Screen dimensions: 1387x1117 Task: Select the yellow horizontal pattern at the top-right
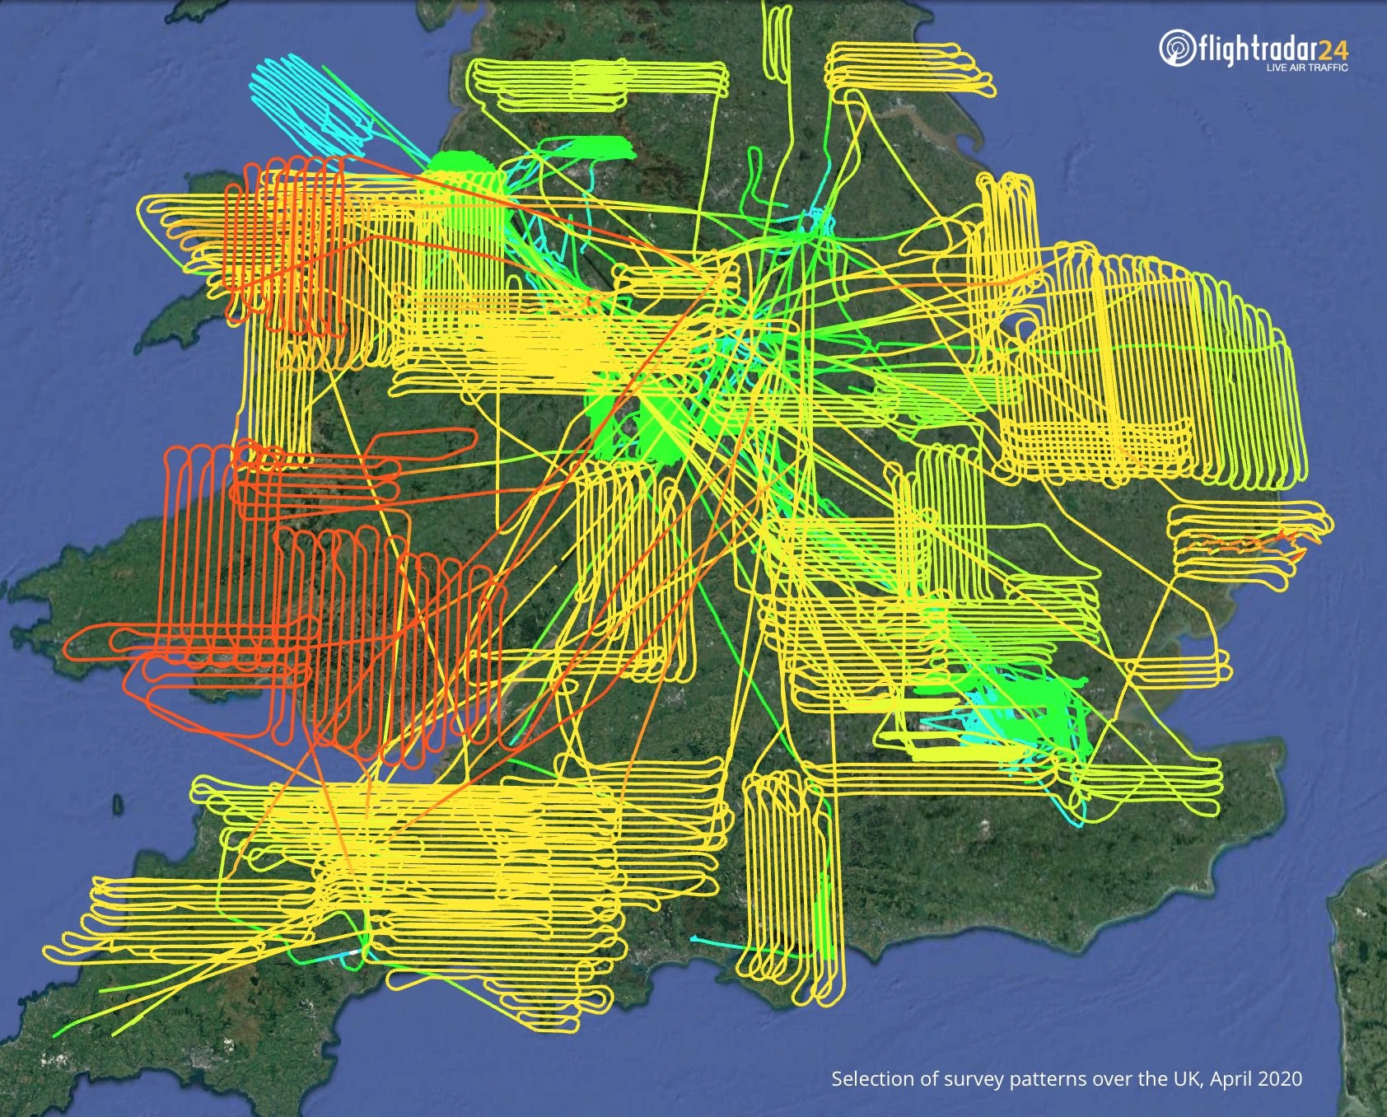coord(908,71)
